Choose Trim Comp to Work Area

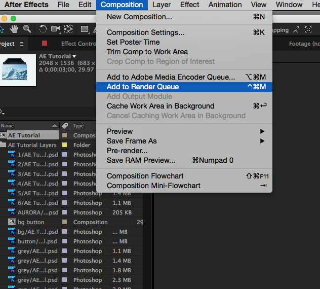point(184,52)
